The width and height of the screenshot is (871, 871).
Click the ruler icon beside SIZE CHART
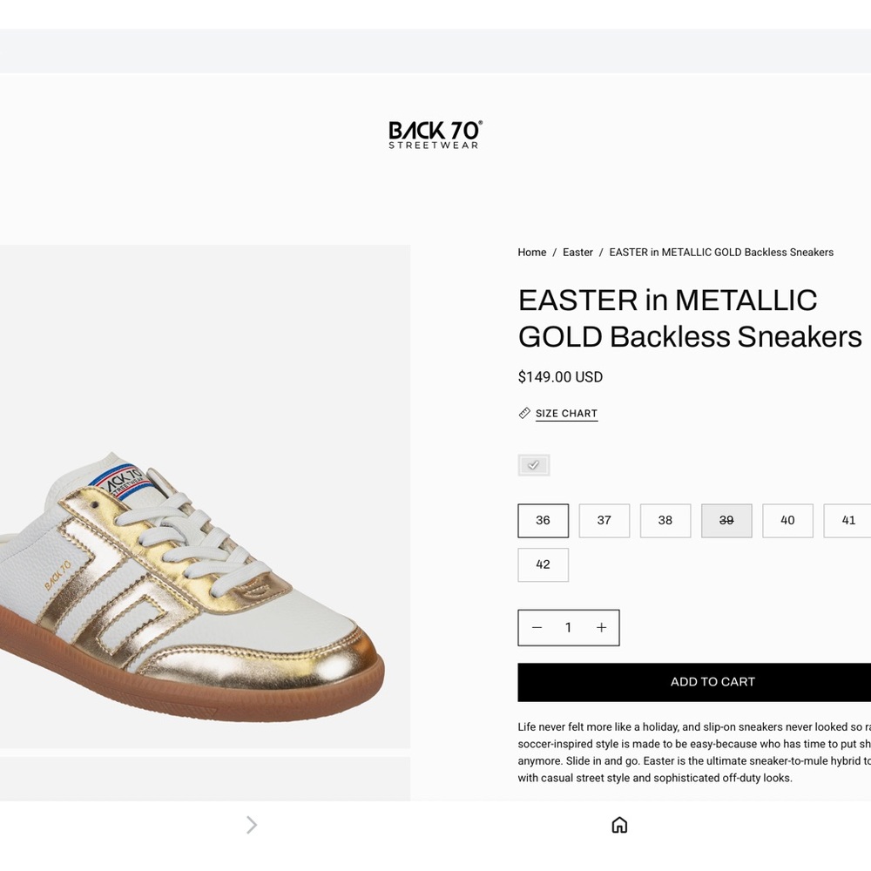pyautogui.click(x=523, y=413)
